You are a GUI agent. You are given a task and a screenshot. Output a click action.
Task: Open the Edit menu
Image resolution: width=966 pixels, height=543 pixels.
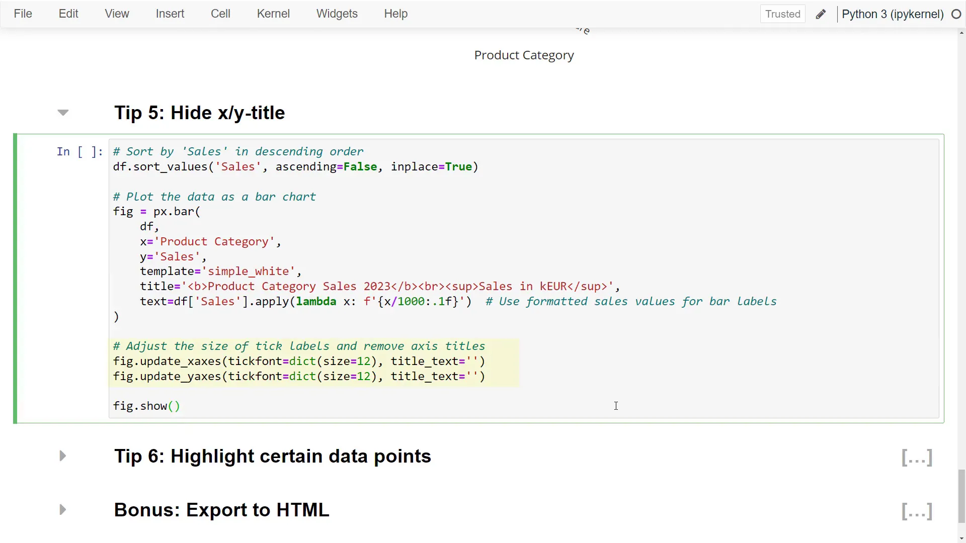68,14
